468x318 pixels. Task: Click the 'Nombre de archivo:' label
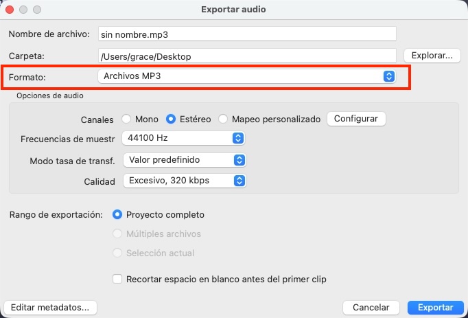49,34
